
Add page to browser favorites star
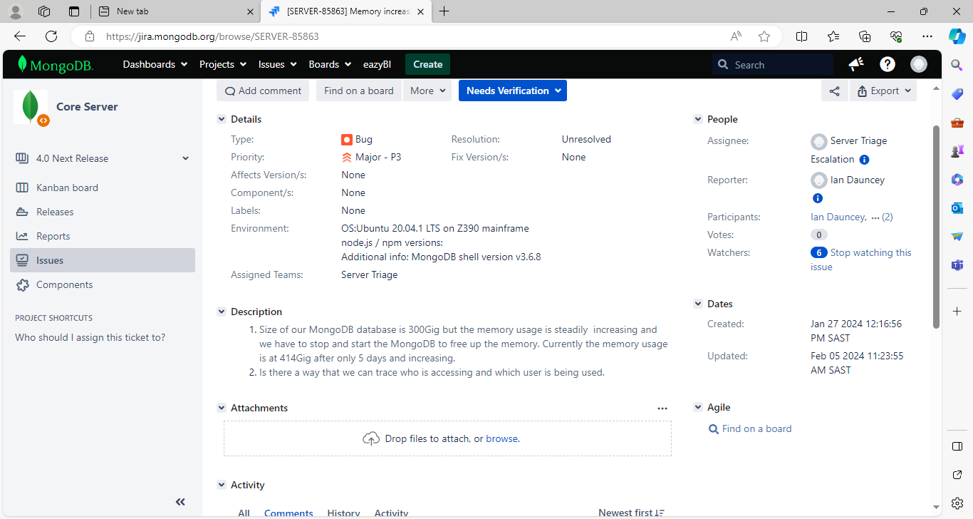point(764,36)
